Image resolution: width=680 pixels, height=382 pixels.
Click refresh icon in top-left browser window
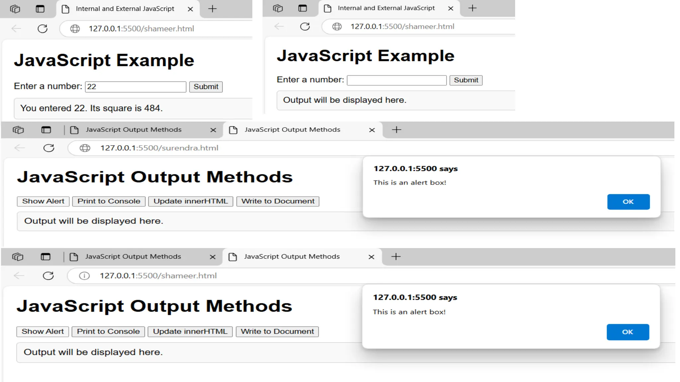click(42, 29)
